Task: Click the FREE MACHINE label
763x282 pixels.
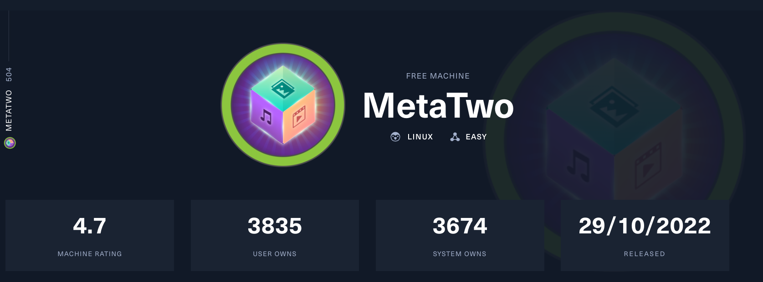Action: [x=438, y=76]
